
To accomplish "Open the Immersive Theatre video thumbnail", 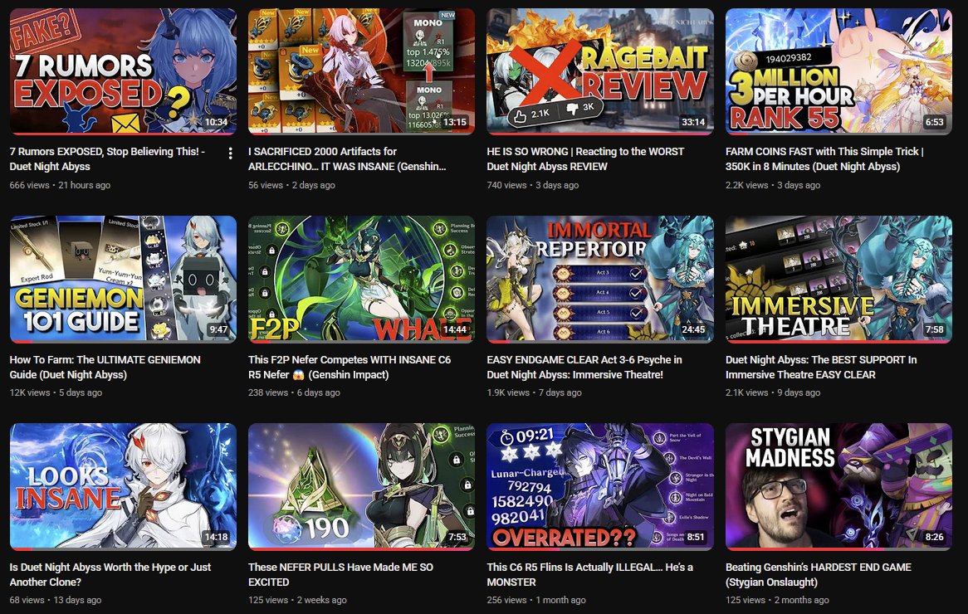I will pyautogui.click(x=838, y=279).
